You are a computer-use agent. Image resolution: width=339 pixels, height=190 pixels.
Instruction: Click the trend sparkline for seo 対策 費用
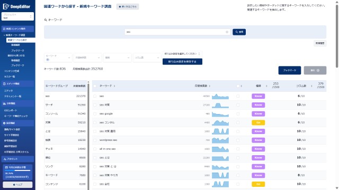point(220,131)
